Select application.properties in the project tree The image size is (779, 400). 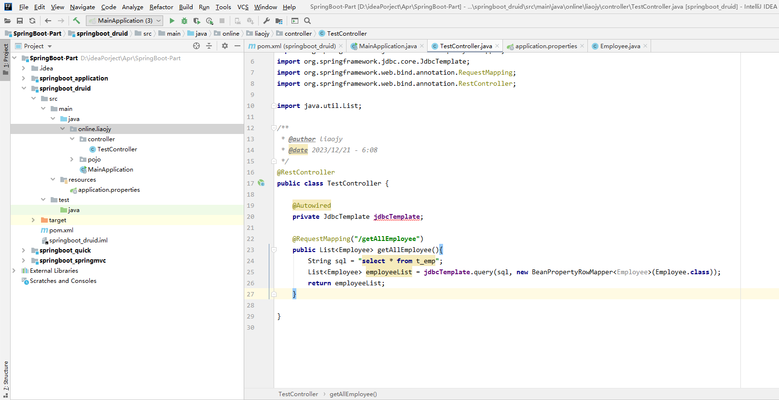[109, 189]
